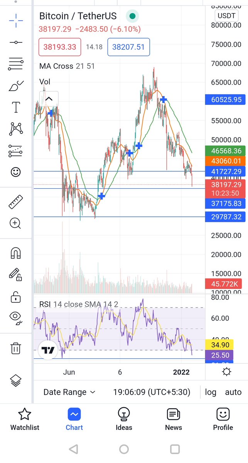Open the News tab
Viewport: 248px width, 463px height.
point(174,419)
